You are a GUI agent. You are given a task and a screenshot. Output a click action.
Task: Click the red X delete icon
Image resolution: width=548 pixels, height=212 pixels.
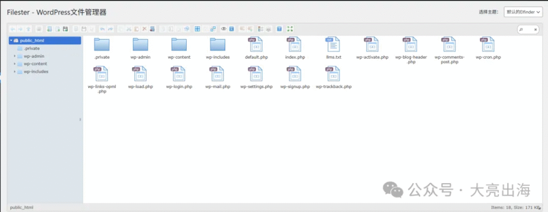coord(144,29)
